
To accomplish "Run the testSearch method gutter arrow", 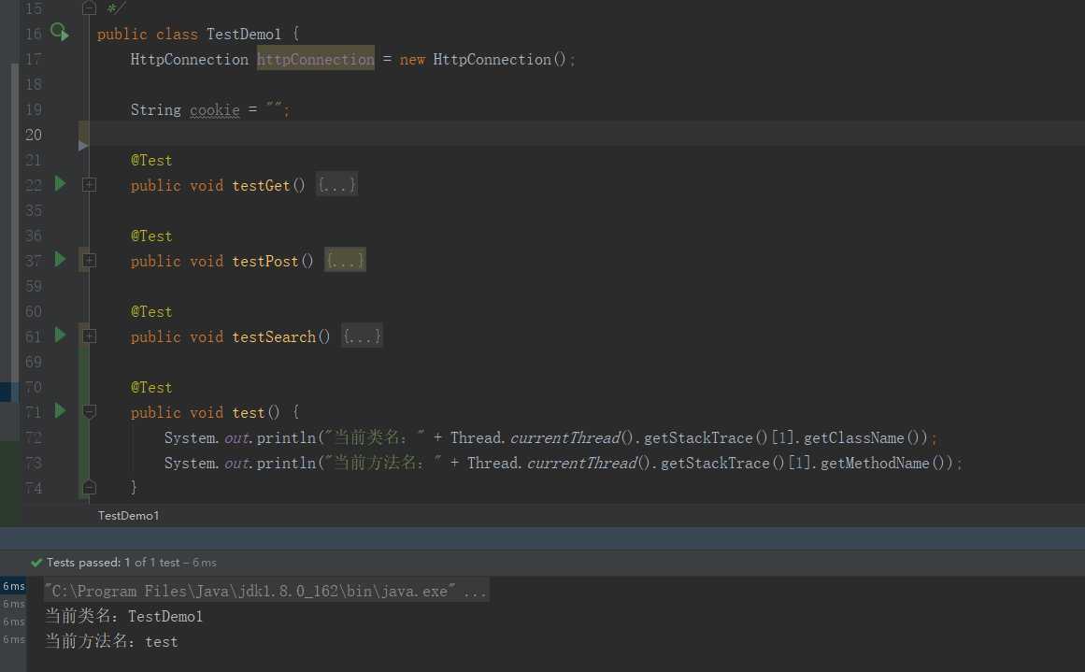I will 60,335.
